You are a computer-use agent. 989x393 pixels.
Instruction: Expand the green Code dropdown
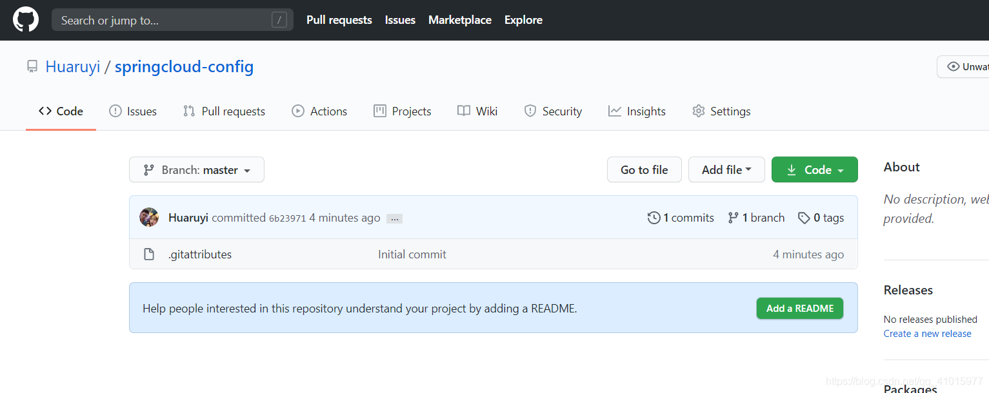pyautogui.click(x=815, y=169)
